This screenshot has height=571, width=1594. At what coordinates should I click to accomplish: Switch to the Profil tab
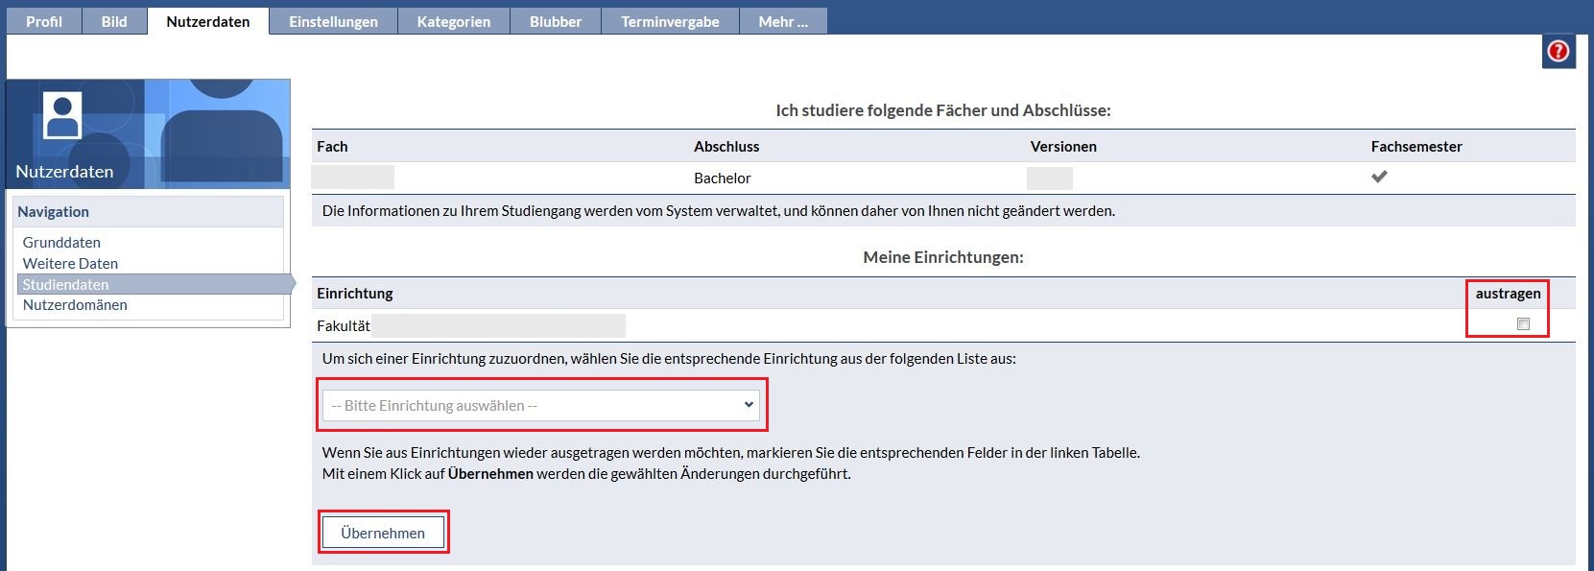click(x=43, y=21)
